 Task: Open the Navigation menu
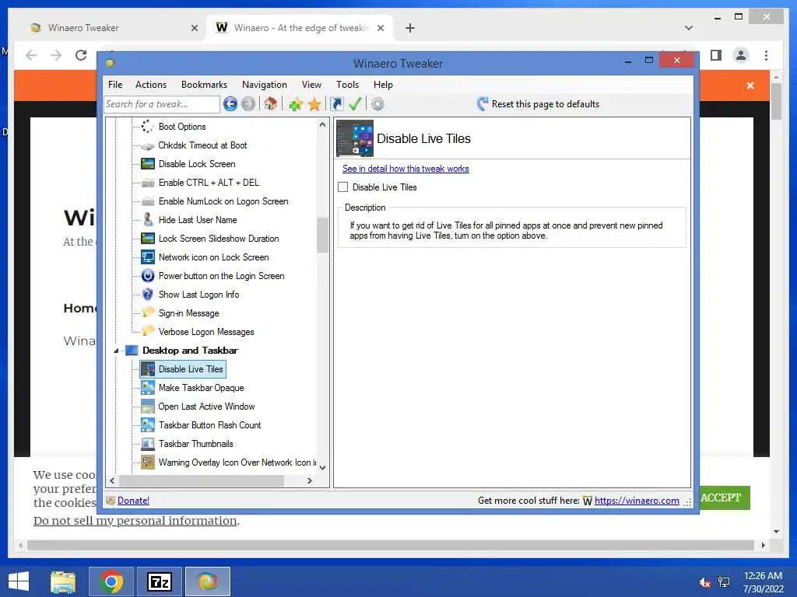(265, 85)
